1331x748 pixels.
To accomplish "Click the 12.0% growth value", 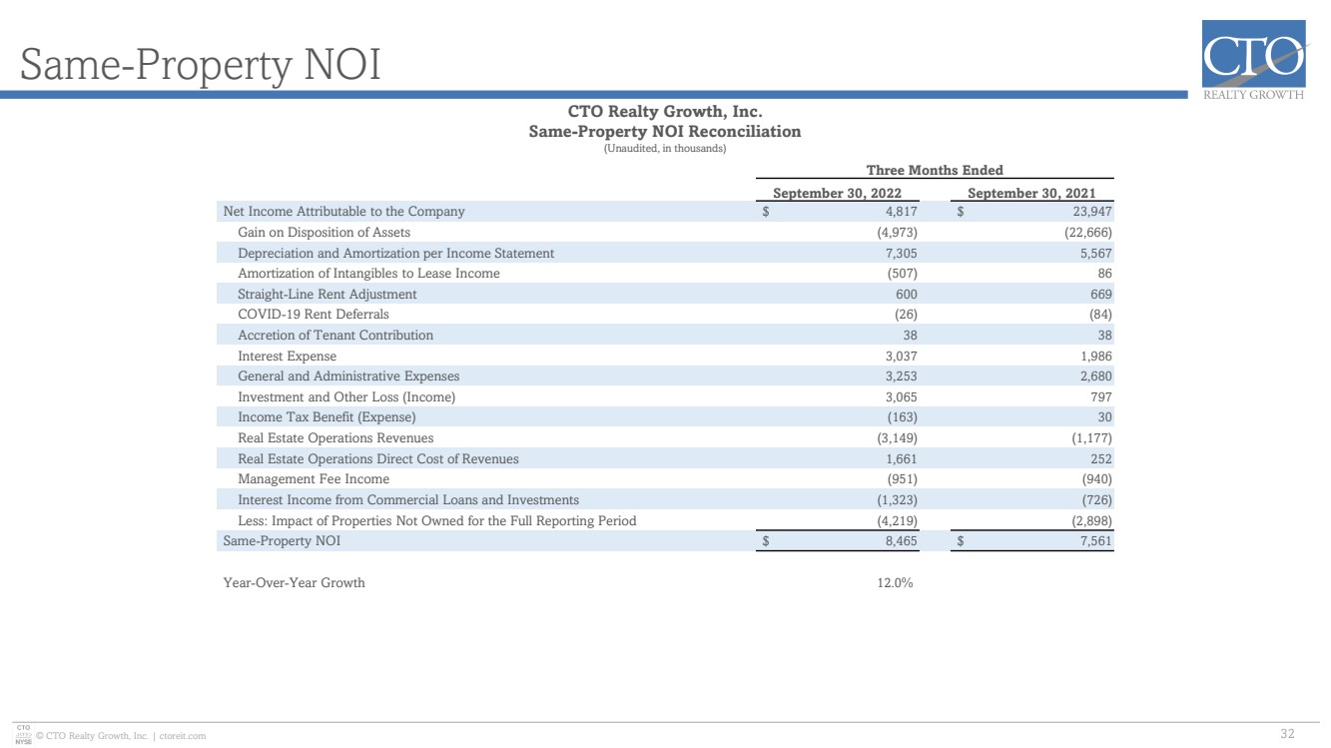I will click(895, 582).
